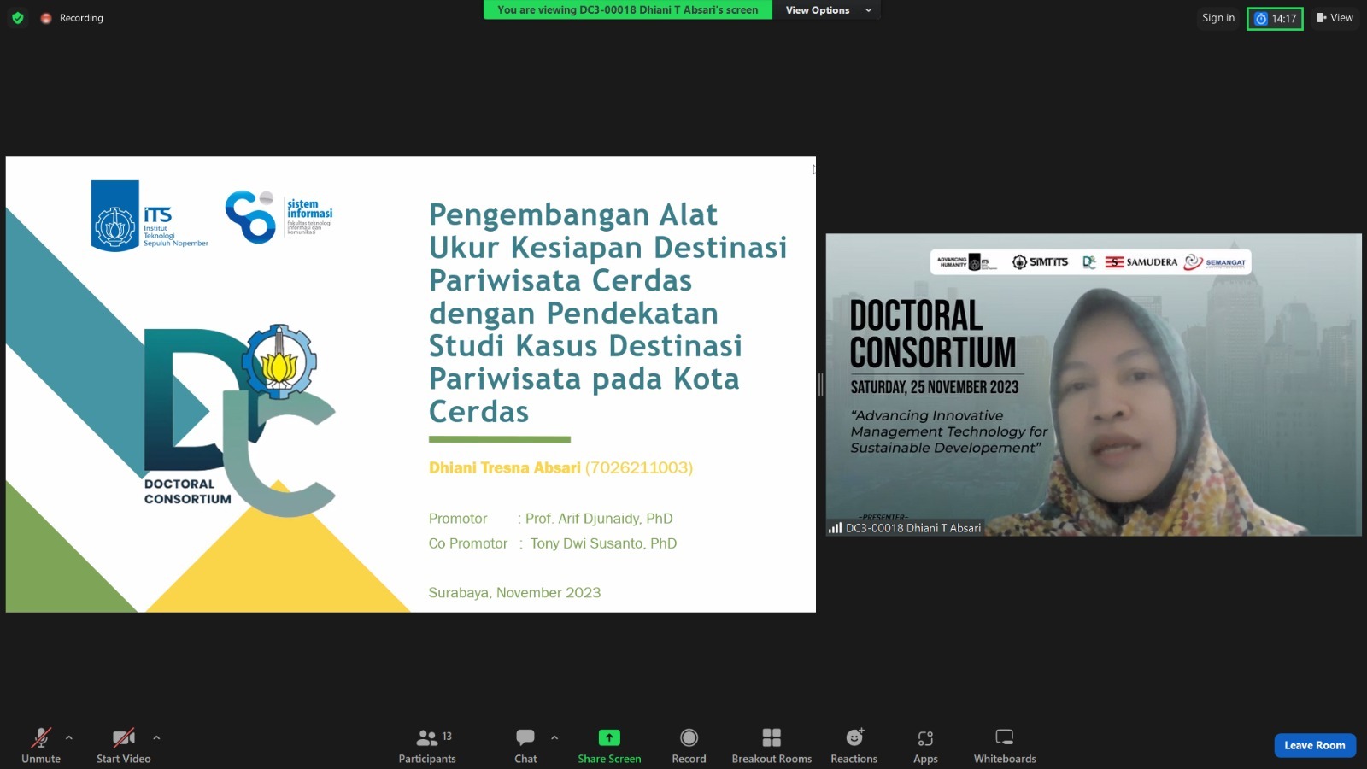Open Breakout Rooms
The height and width of the screenshot is (769, 1367).
771,744
